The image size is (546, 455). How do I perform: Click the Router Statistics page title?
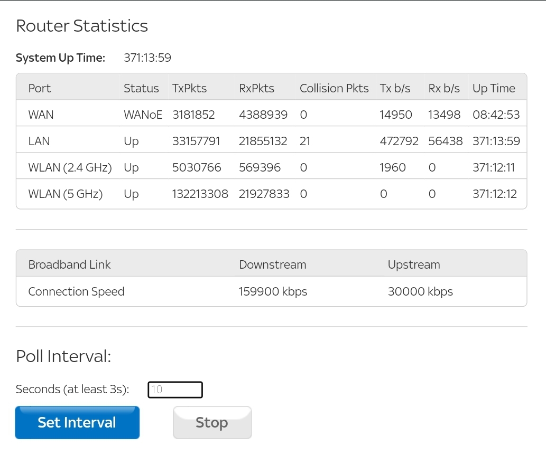coord(81,25)
